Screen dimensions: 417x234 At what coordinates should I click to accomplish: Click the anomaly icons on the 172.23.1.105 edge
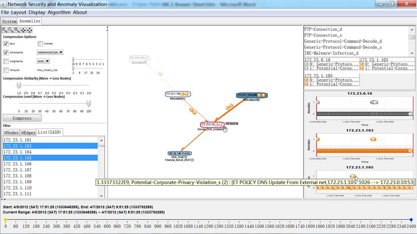[x=193, y=111]
